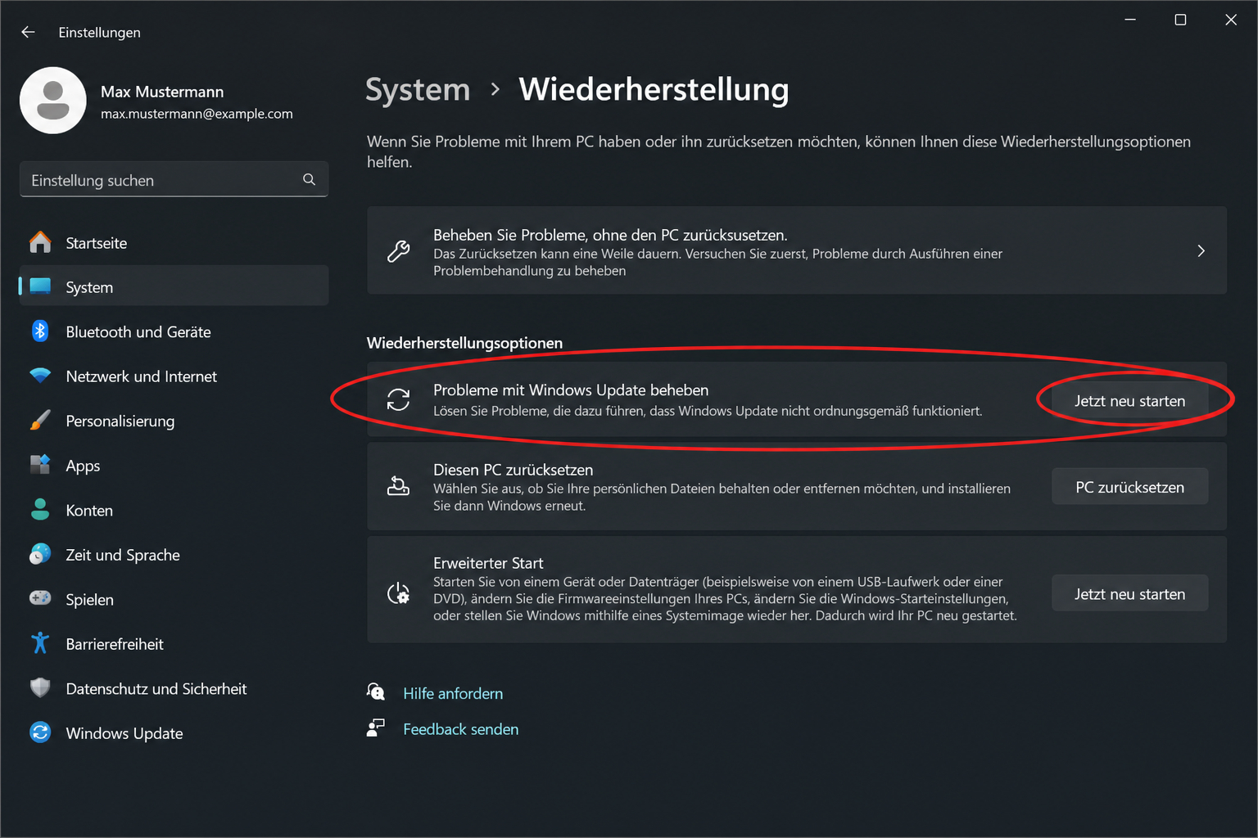Maximize the Einstellungen window
Screen dimensions: 1258x838
click(1180, 20)
